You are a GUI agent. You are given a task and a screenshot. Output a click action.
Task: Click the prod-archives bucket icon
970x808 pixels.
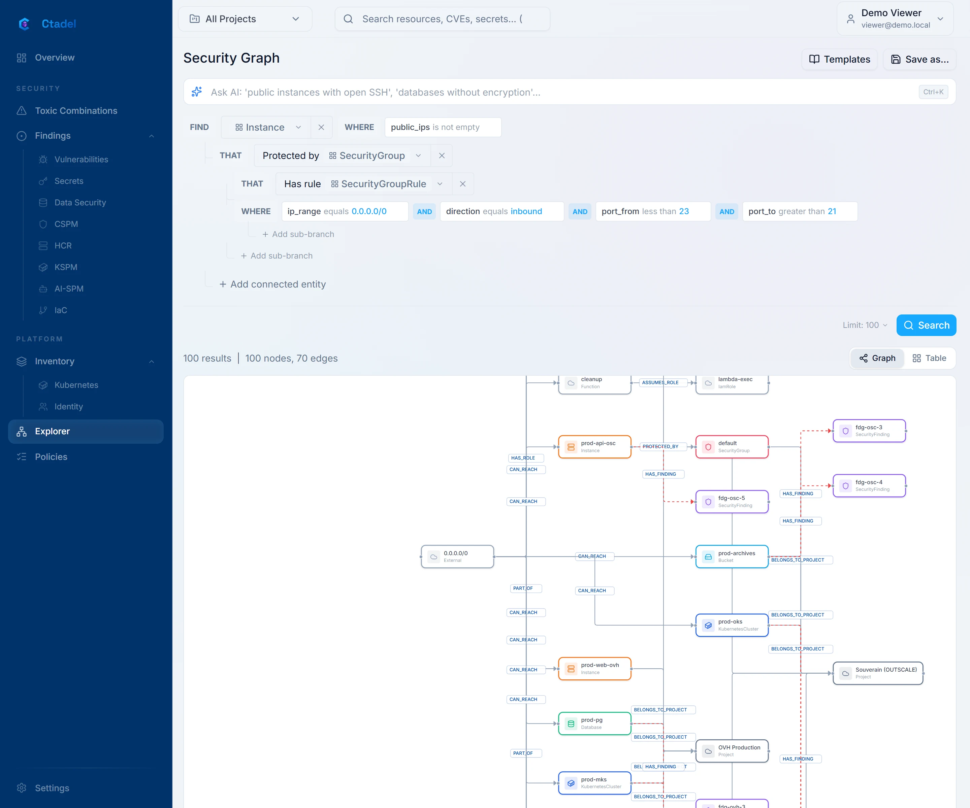pyautogui.click(x=708, y=557)
